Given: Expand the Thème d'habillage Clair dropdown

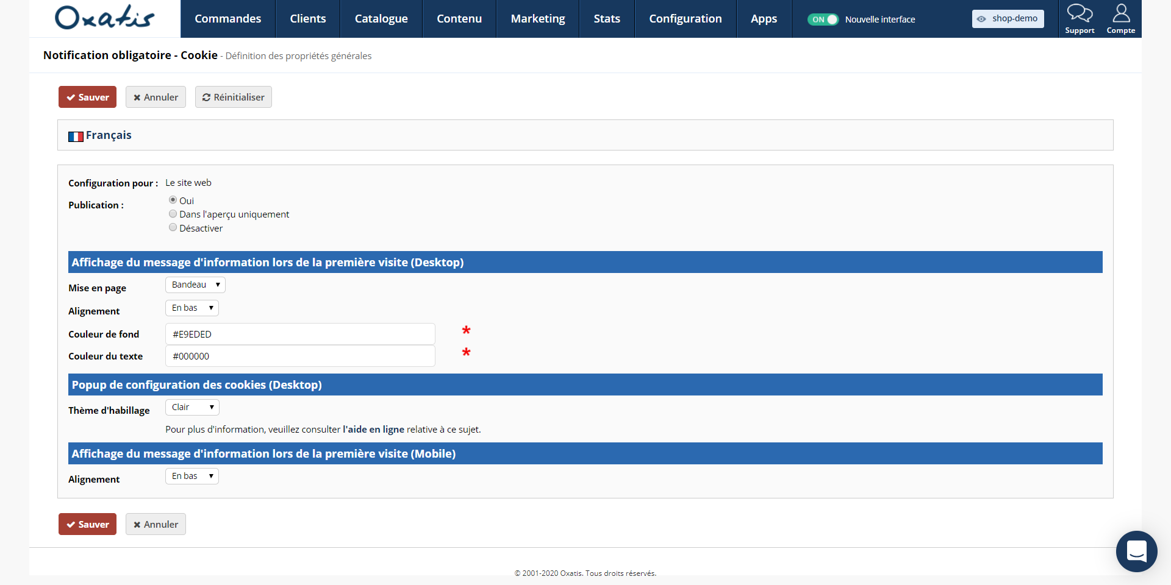Looking at the screenshot, I should tap(192, 407).
